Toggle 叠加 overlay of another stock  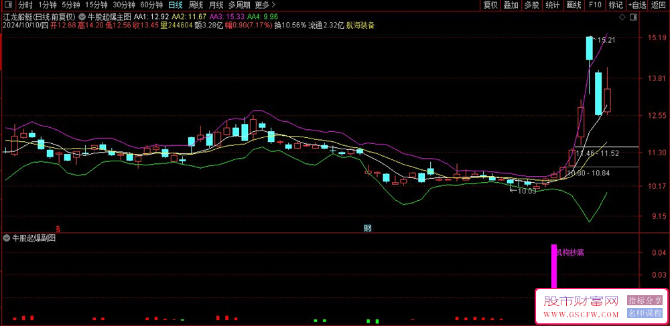511,5
